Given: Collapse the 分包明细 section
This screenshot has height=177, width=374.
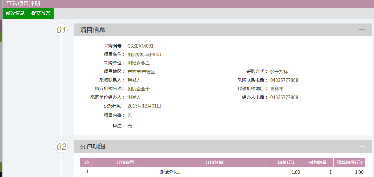Looking at the screenshot, I should (x=362, y=146).
